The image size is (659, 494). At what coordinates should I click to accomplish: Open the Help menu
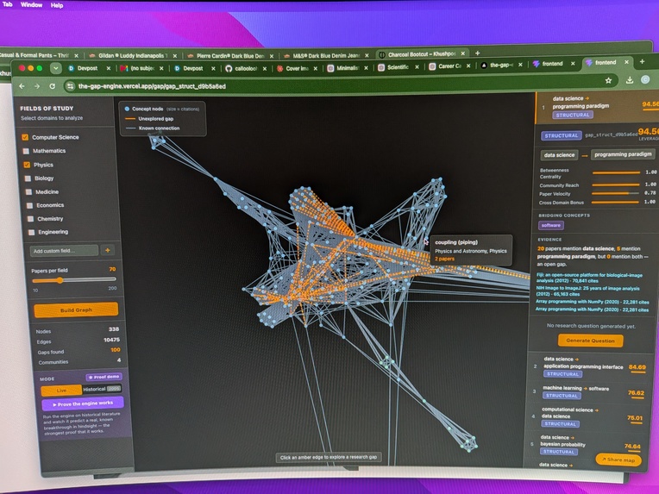[57, 5]
